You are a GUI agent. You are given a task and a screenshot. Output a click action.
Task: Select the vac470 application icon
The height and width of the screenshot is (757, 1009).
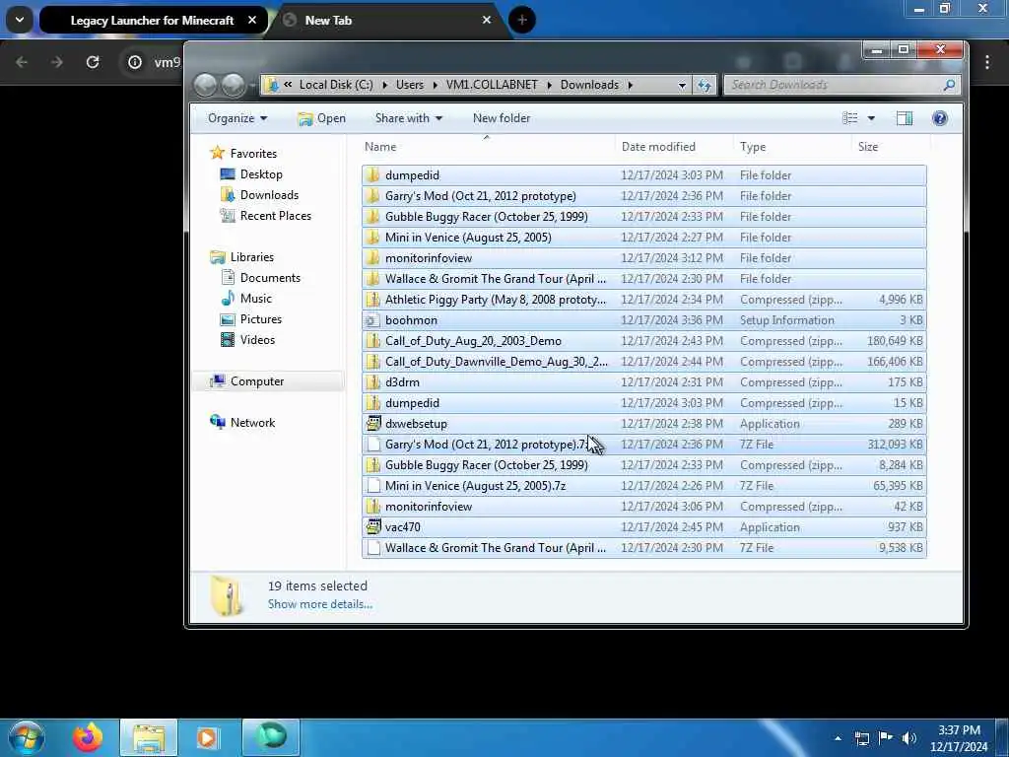coord(373,527)
